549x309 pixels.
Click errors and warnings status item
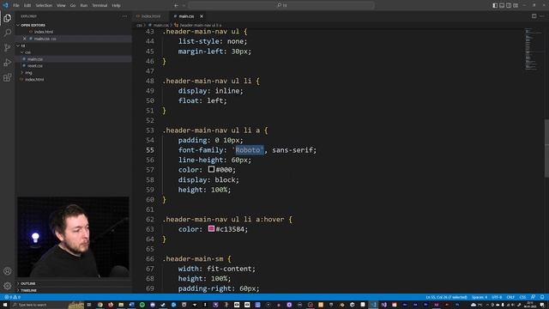(12, 297)
